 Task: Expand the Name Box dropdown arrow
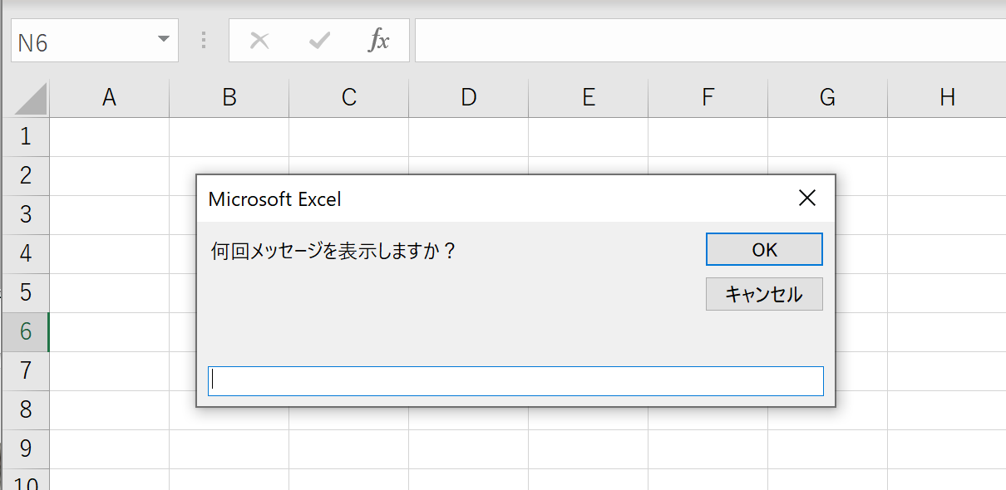click(x=163, y=40)
